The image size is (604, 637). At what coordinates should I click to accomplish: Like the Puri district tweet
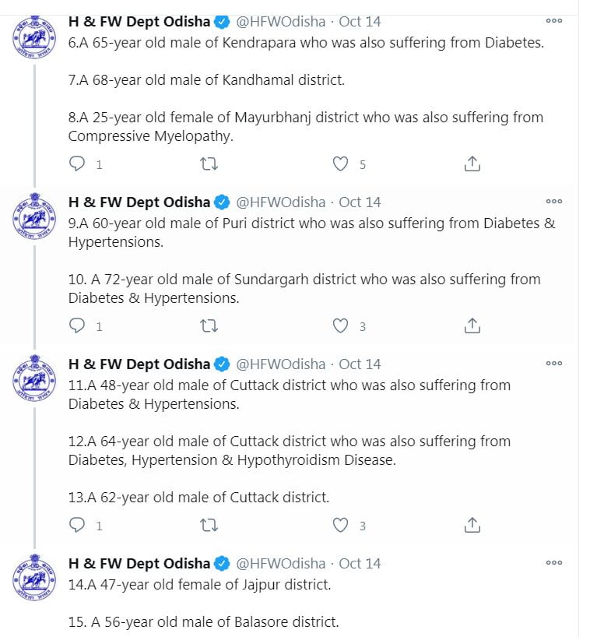tap(340, 326)
